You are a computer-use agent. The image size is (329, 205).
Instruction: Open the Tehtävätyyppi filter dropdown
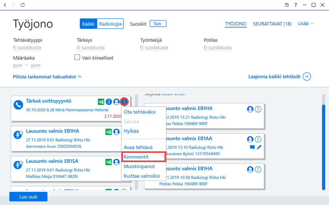(27, 47)
